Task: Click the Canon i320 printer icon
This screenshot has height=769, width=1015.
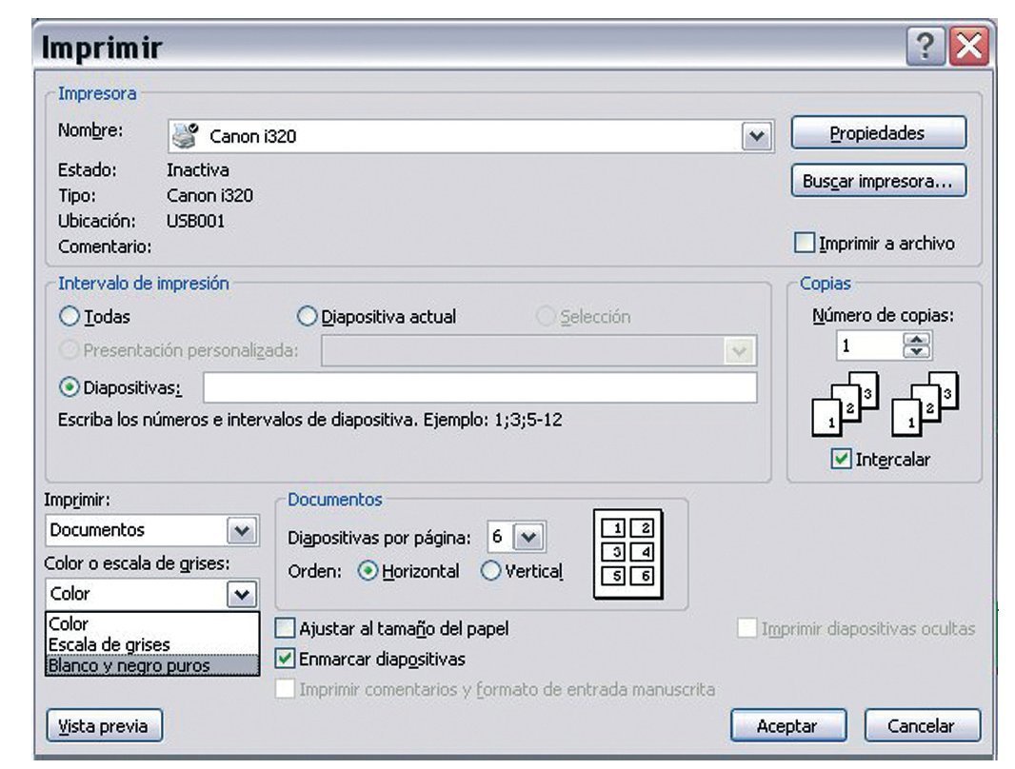Action: coord(185,135)
